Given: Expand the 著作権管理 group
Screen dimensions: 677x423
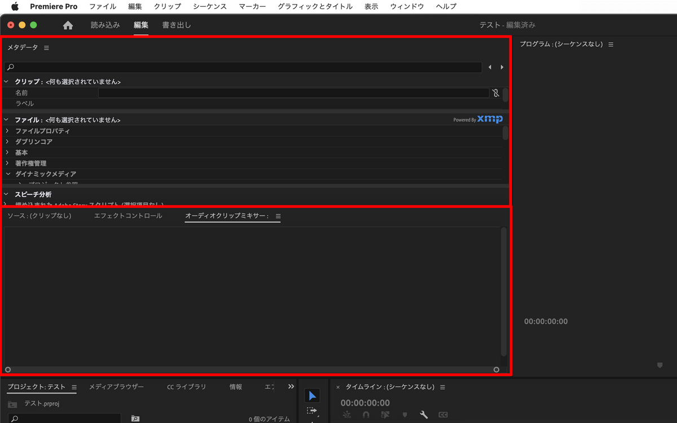Looking at the screenshot, I should (7, 163).
